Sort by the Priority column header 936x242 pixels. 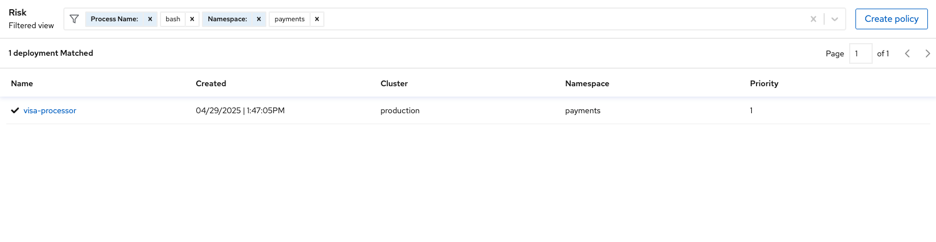click(x=764, y=83)
